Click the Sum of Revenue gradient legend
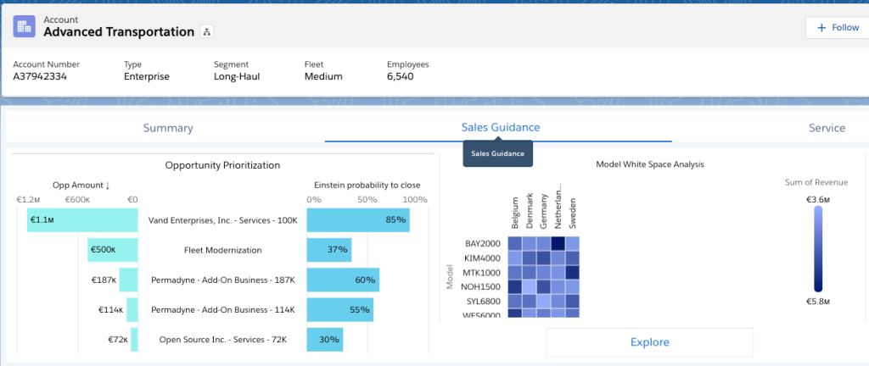 point(818,249)
